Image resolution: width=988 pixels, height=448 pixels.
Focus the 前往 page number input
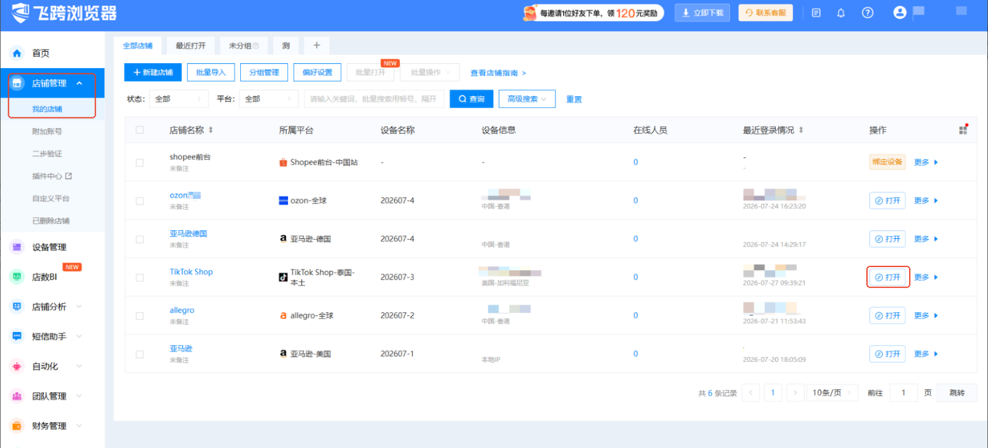pyautogui.click(x=903, y=393)
